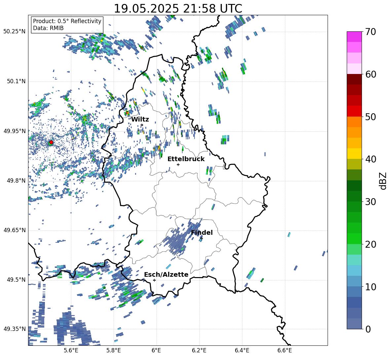Screen dimensions: 391x357
Task: Click the 49.35°N latitude label
Action: pos(15,329)
